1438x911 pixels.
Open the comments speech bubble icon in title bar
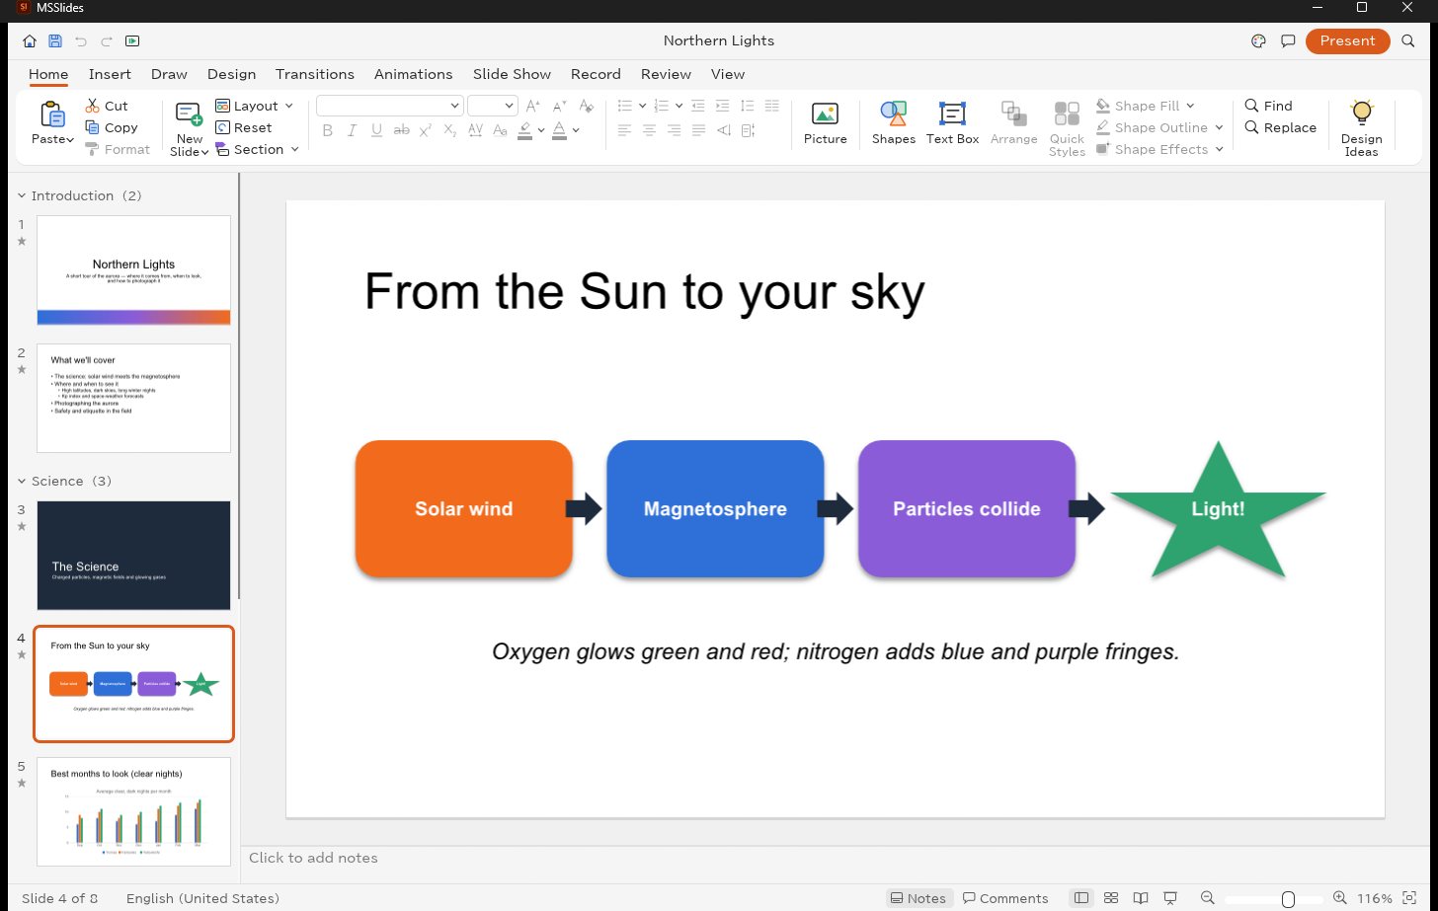click(1288, 41)
